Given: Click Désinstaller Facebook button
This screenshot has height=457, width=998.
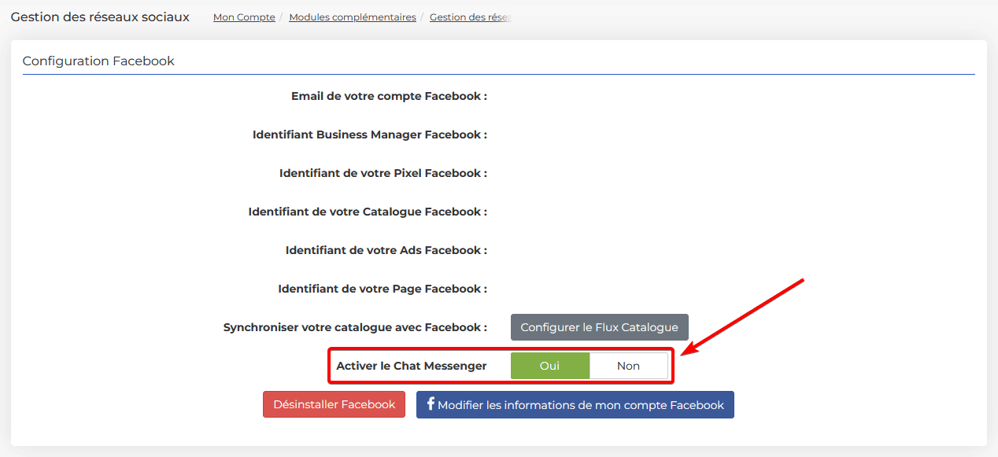Looking at the screenshot, I should pyautogui.click(x=334, y=404).
